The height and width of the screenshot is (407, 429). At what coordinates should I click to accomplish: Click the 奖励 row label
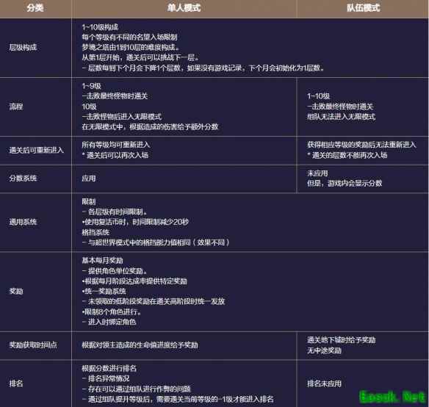16,291
